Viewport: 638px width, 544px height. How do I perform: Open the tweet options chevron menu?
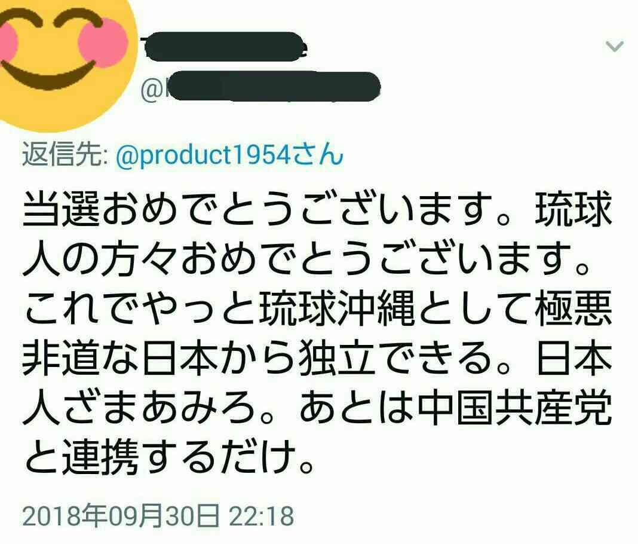click(x=614, y=47)
